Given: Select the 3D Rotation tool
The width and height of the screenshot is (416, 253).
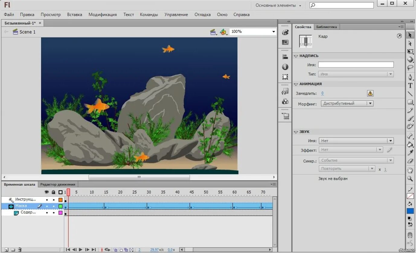Looking at the screenshot, I should coord(410,59).
